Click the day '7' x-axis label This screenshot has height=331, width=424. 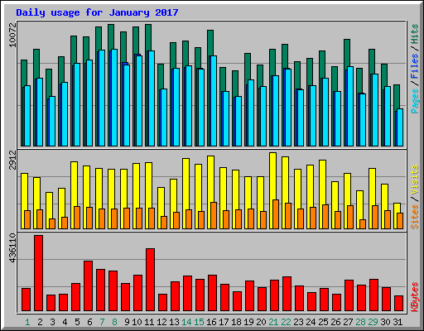tap(102, 322)
